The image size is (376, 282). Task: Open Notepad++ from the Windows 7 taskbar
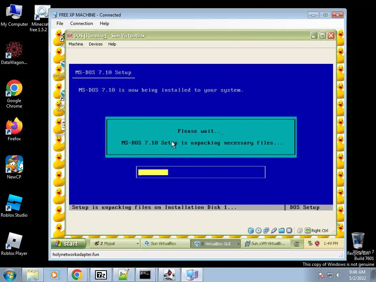click(x=123, y=275)
